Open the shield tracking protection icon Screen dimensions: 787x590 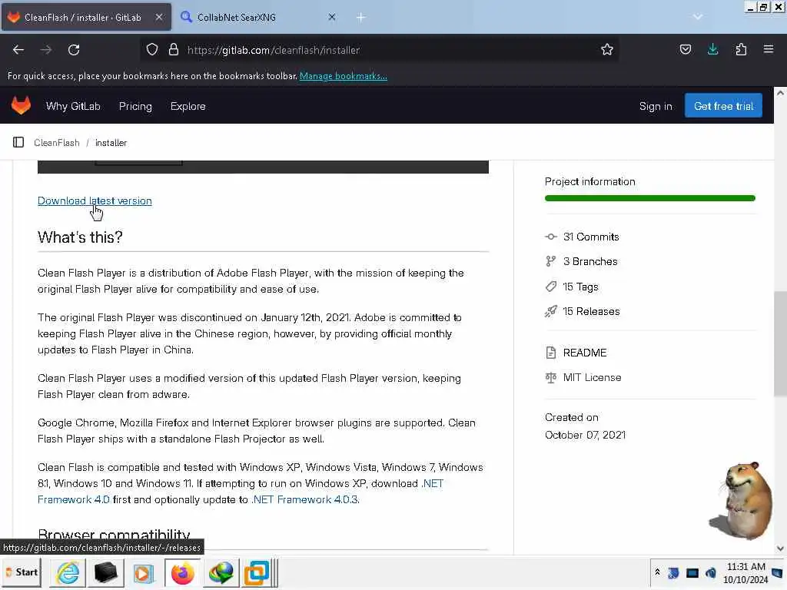[x=152, y=49]
